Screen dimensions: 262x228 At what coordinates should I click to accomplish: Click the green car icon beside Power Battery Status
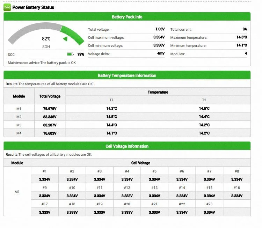(7, 8)
